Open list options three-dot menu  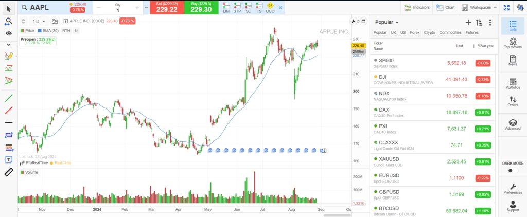pyautogui.click(x=490, y=23)
